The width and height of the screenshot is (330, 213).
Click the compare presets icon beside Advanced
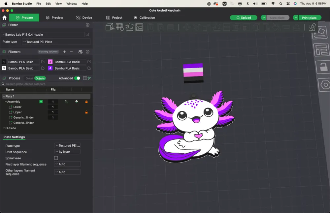tap(89, 78)
